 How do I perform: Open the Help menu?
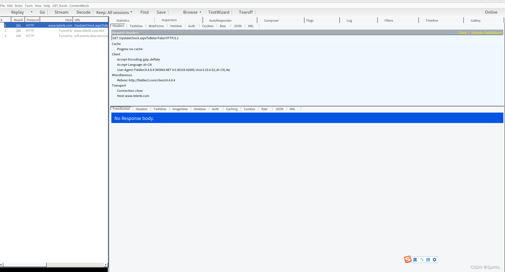click(x=47, y=6)
